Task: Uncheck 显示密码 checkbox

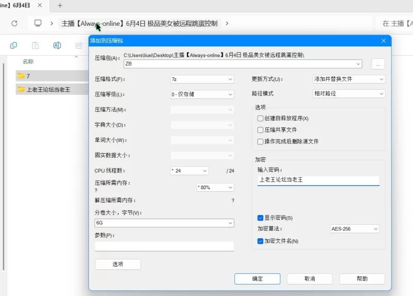Action: pos(260,218)
